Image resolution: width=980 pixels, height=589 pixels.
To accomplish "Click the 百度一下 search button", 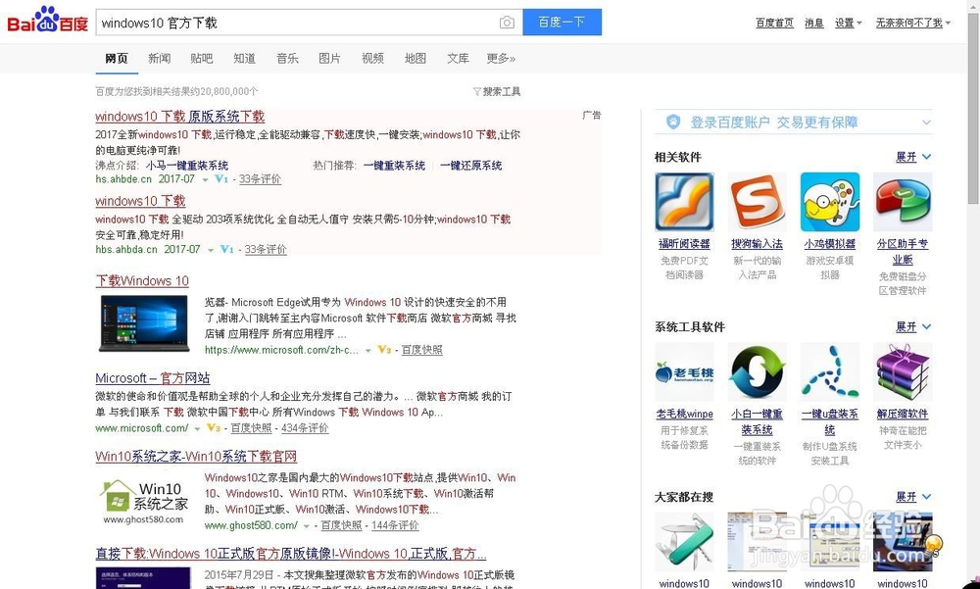I will point(562,22).
